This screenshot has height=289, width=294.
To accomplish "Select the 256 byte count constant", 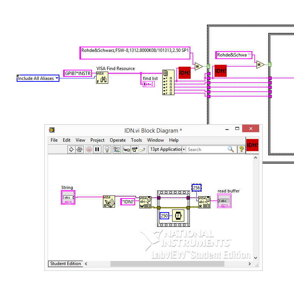I will tap(196, 187).
